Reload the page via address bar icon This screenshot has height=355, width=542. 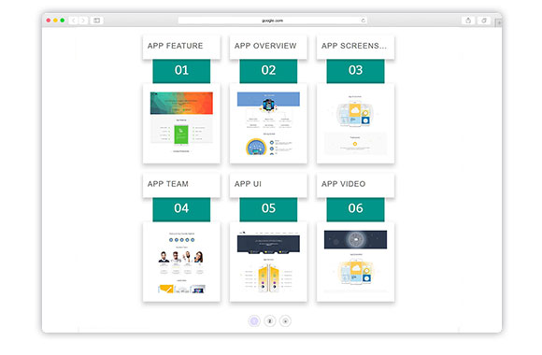tap(363, 21)
